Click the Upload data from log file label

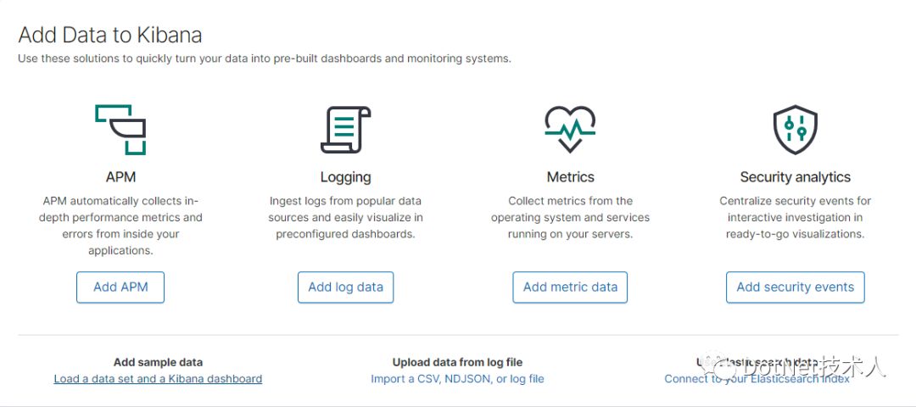457,363
